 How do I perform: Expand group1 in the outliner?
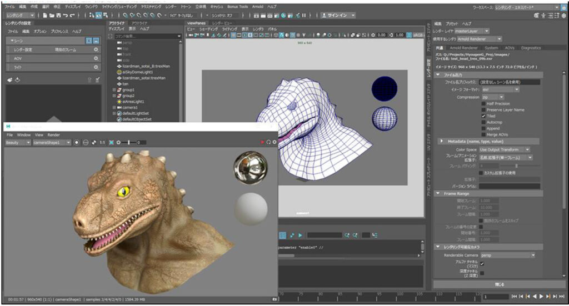(x=114, y=90)
